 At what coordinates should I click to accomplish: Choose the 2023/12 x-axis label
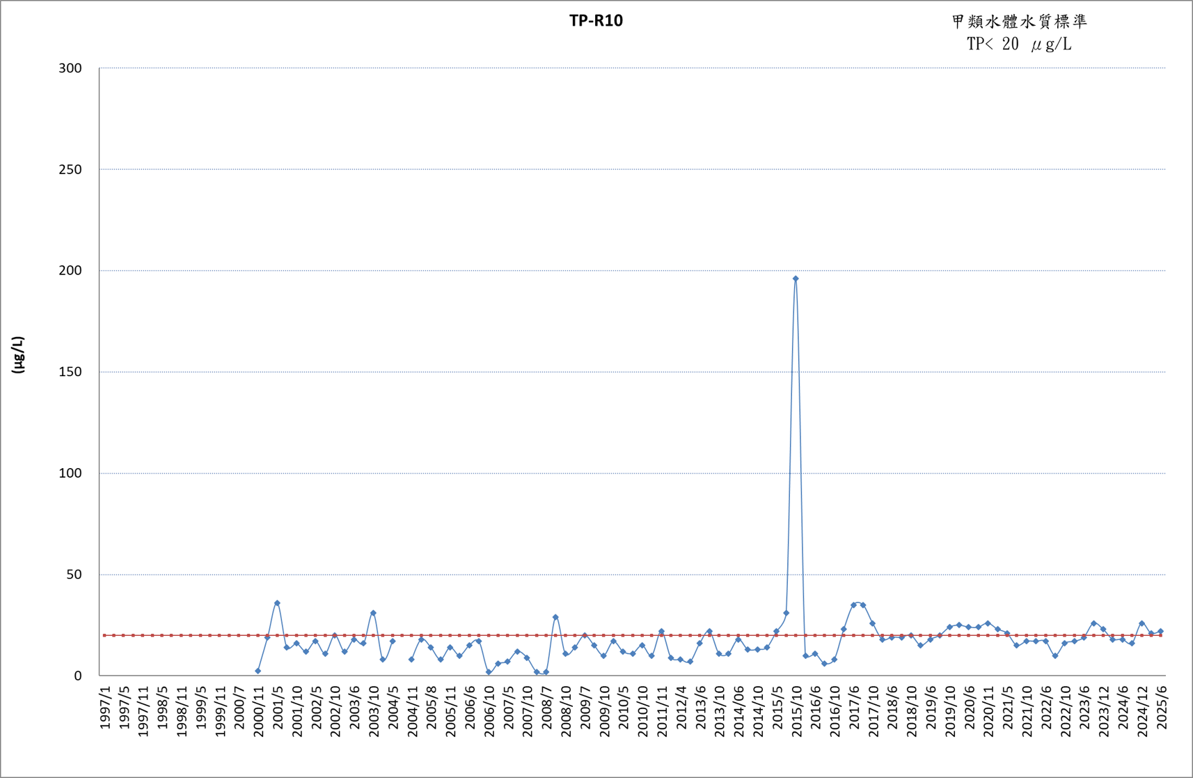point(1104,711)
